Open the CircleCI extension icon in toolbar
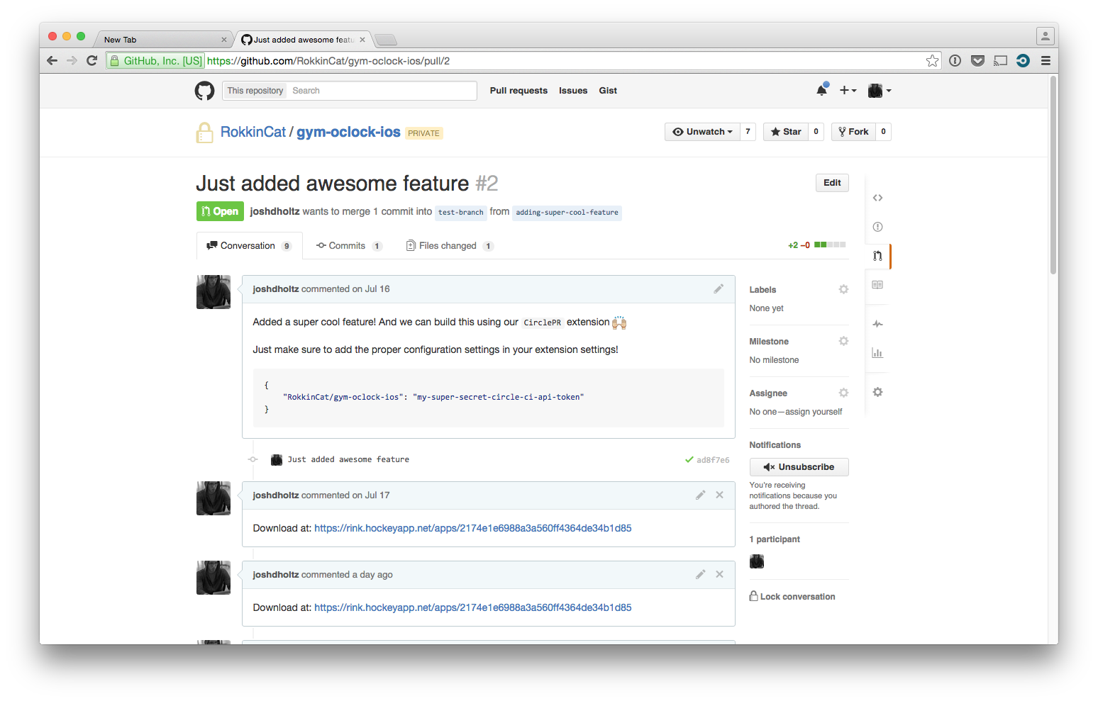 pos(1023,61)
